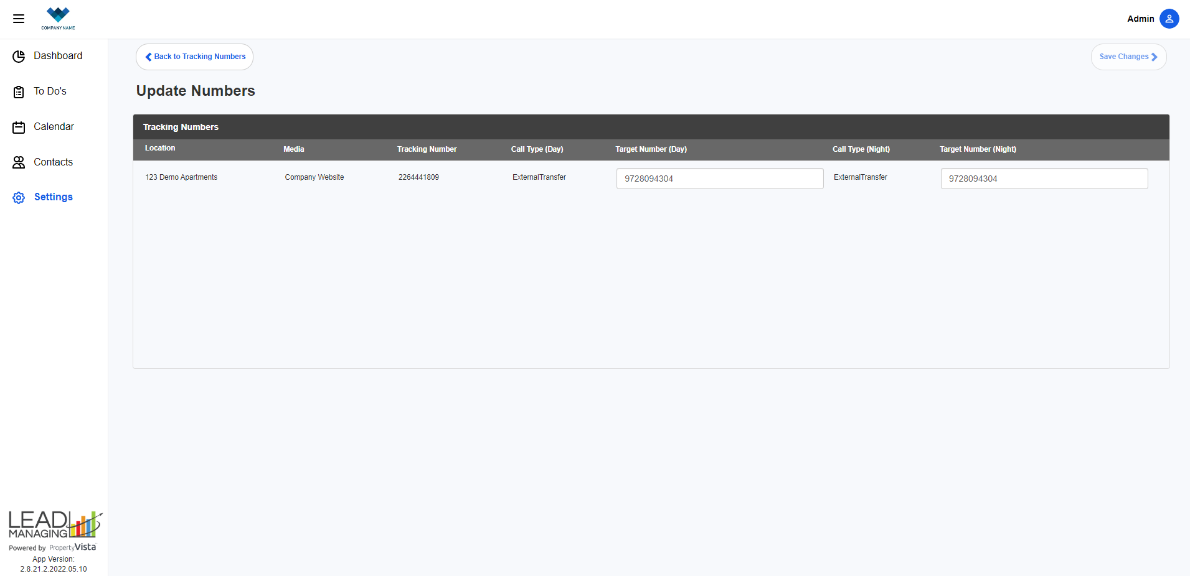This screenshot has height=576, width=1190.
Task: Open the hamburger menu icon
Action: coord(19,19)
